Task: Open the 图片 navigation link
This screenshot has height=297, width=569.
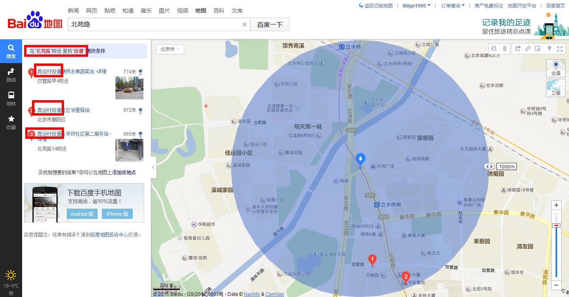Action: (164, 11)
